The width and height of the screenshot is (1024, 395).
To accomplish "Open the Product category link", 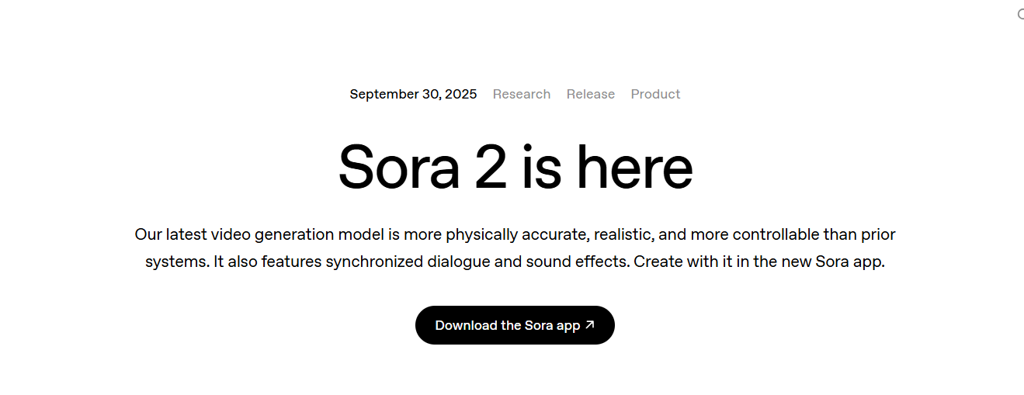I will (655, 94).
